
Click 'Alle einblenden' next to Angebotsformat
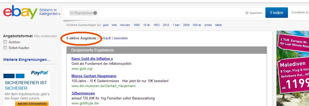click(x=45, y=36)
